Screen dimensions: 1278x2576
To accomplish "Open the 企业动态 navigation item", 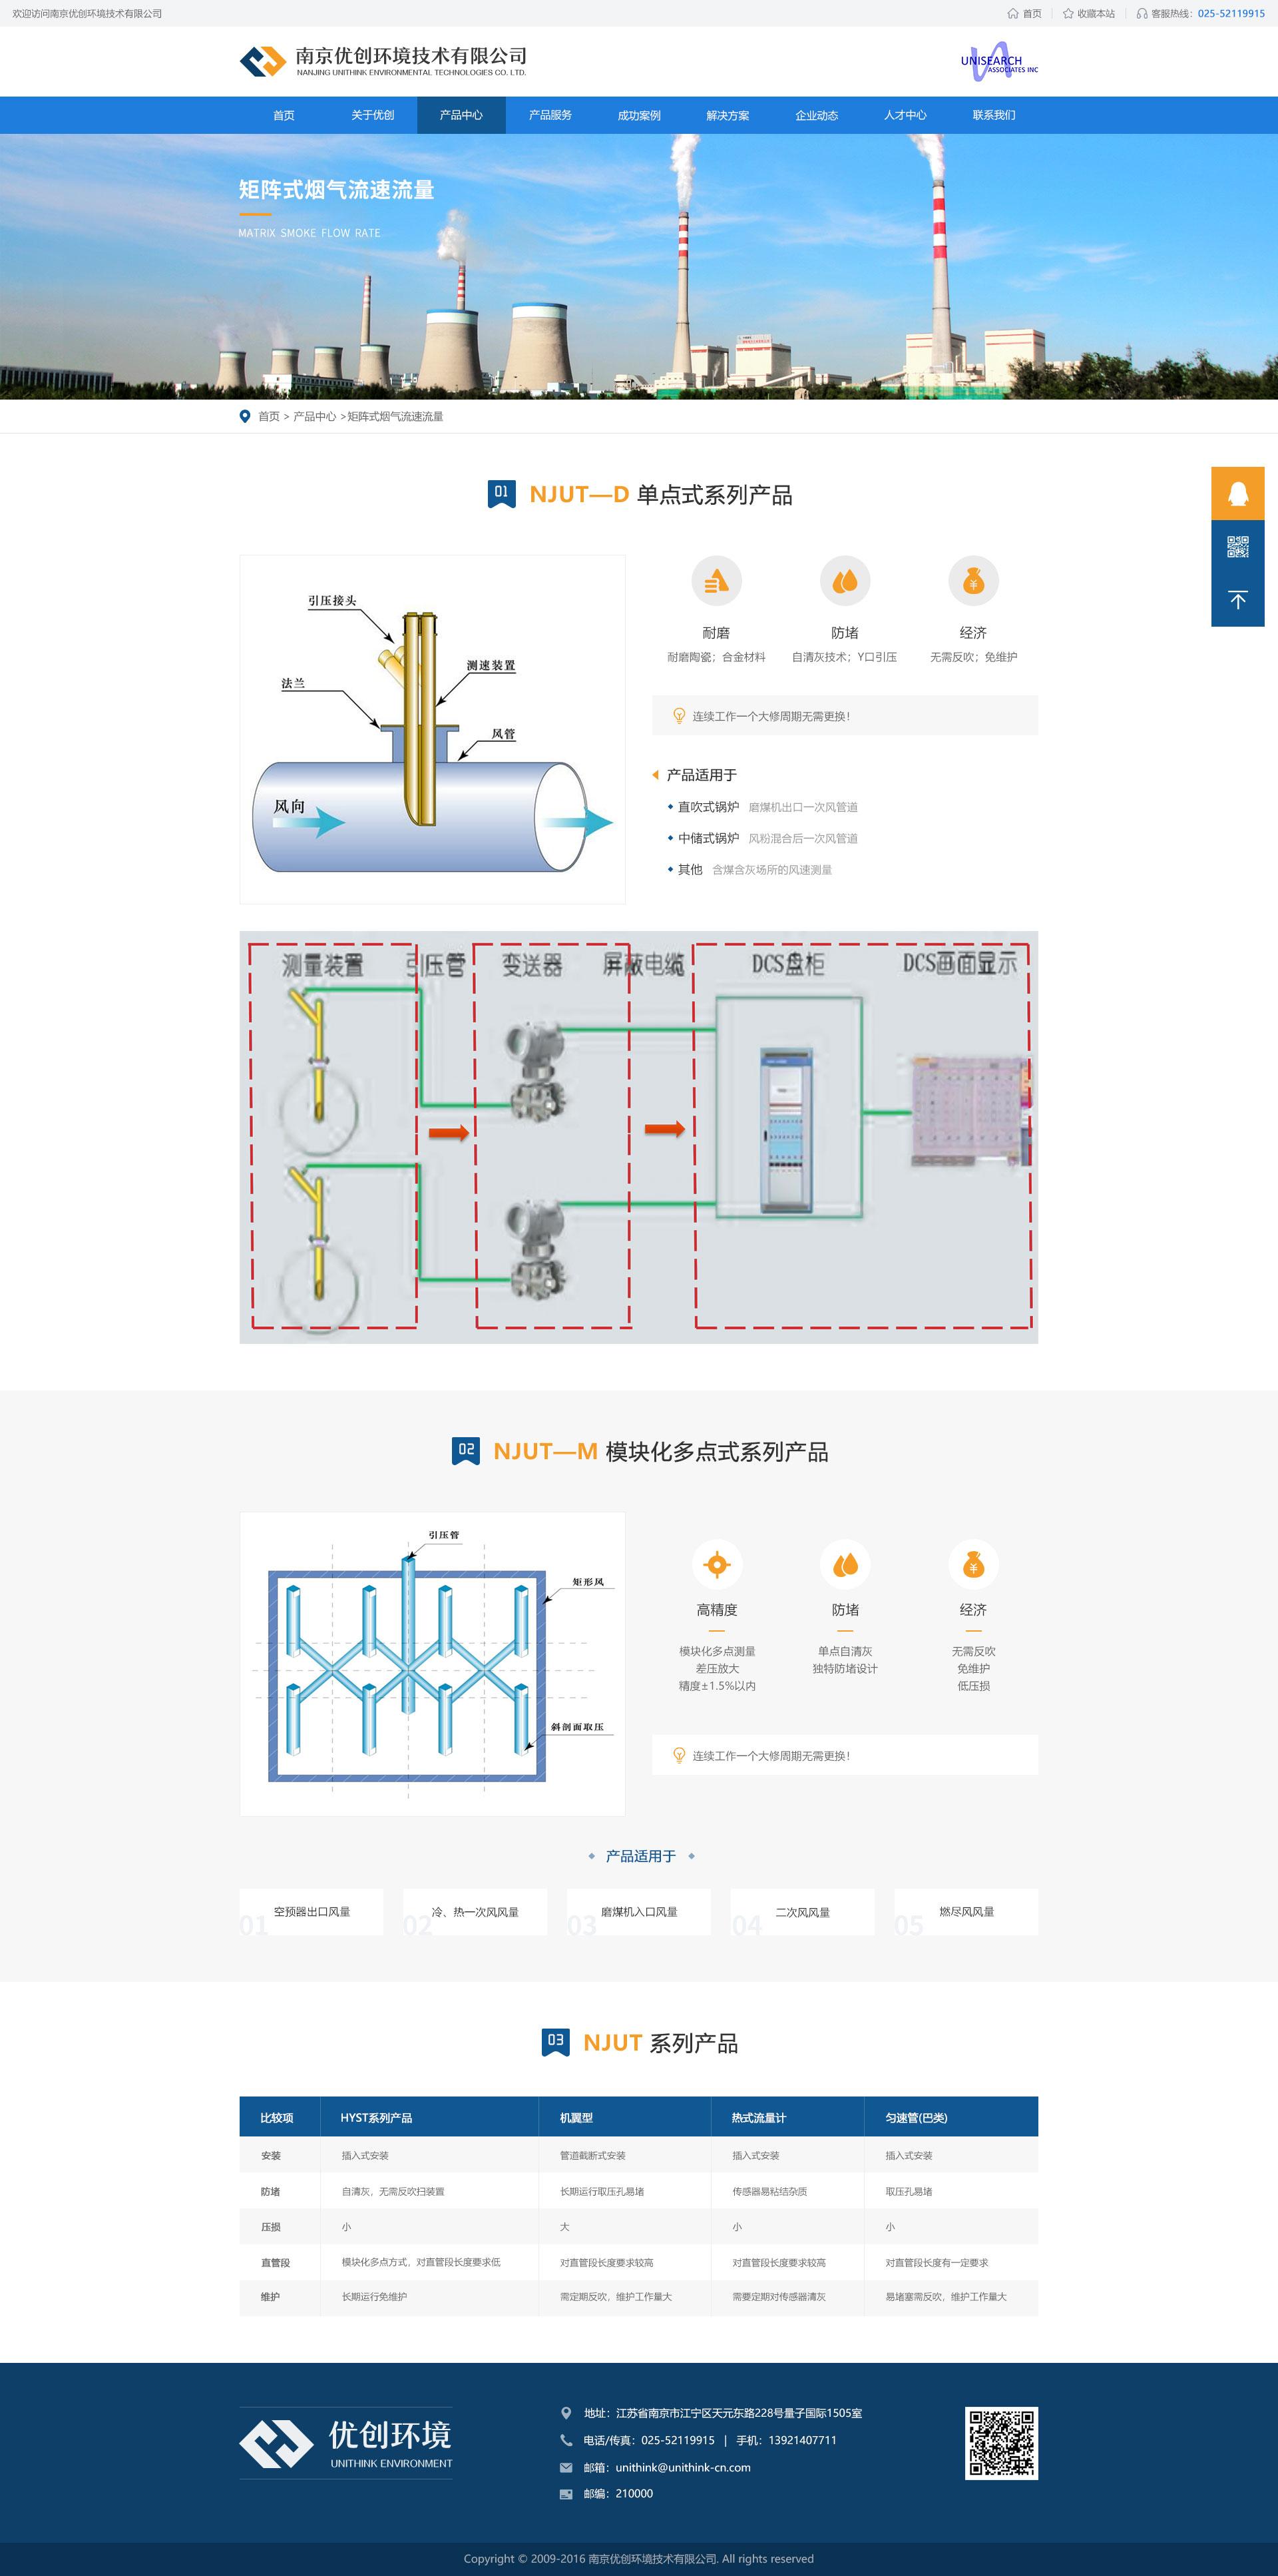I will pos(816,115).
